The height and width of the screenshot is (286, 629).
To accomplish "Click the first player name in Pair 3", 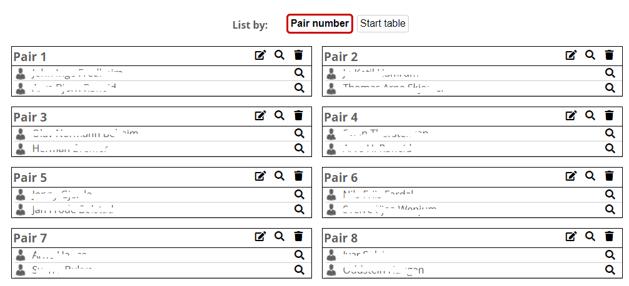I will (x=85, y=133).
